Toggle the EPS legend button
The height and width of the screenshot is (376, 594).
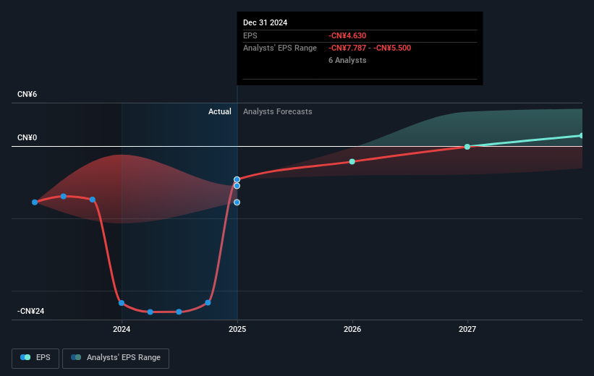[x=35, y=358]
